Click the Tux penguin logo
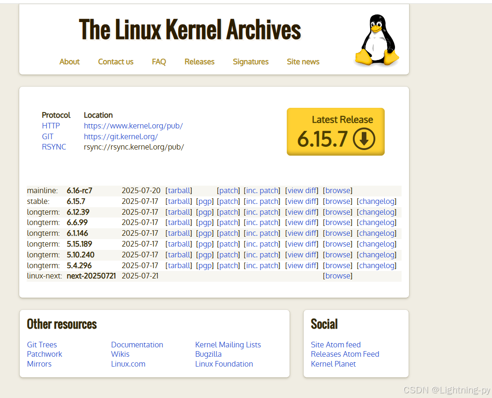 [x=377, y=40]
